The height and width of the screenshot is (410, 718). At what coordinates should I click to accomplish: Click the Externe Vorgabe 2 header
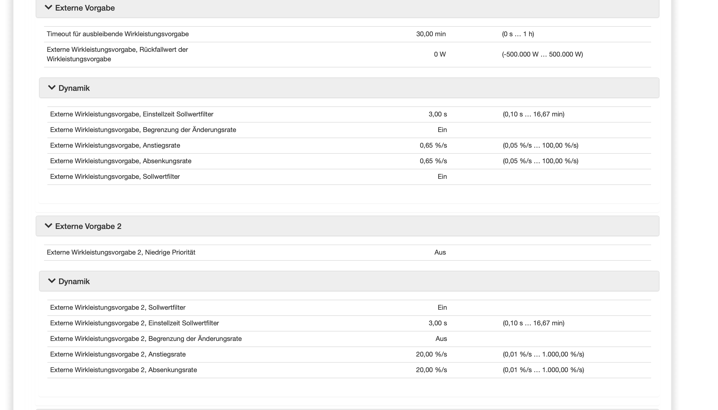[348, 226]
